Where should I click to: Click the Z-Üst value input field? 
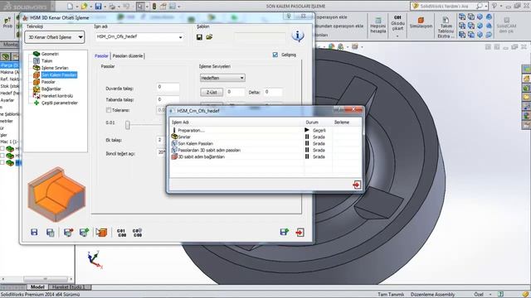click(x=236, y=92)
